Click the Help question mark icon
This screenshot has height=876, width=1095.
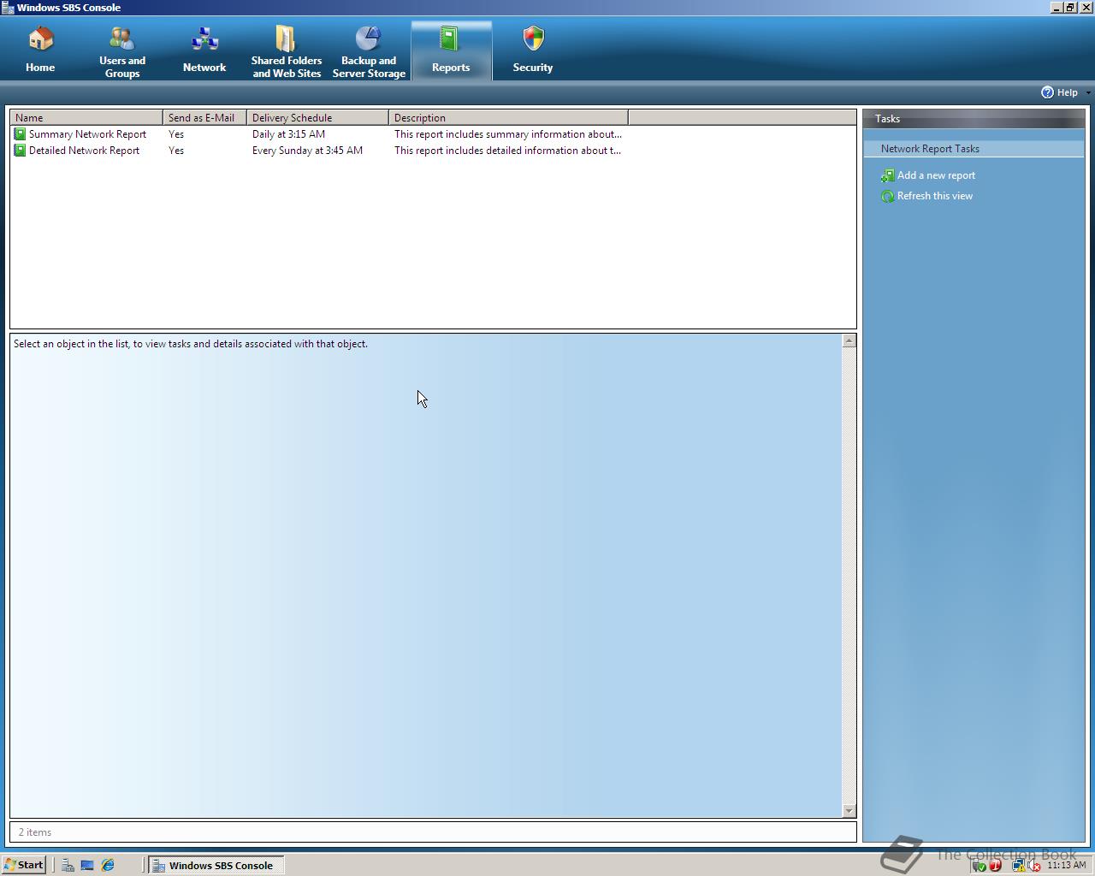pos(1047,92)
